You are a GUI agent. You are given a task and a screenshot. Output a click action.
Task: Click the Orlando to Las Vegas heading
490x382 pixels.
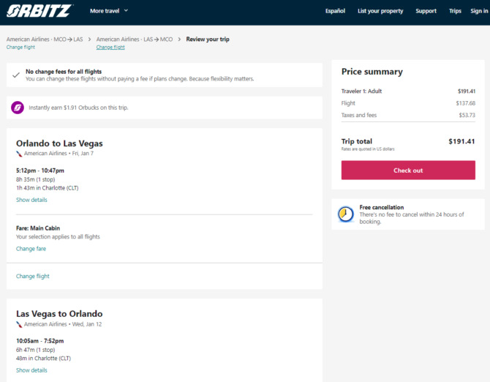point(59,143)
